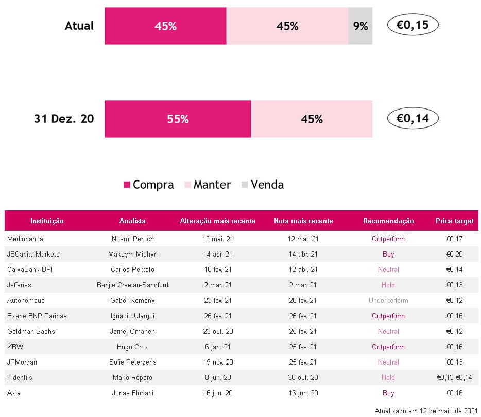Sort by the Analista column header
The image size is (481, 417).
[x=132, y=221]
